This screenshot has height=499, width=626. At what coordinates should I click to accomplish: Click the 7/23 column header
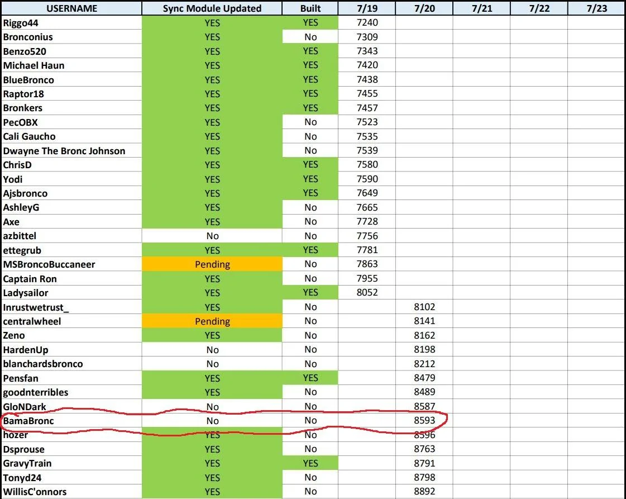coord(597,8)
